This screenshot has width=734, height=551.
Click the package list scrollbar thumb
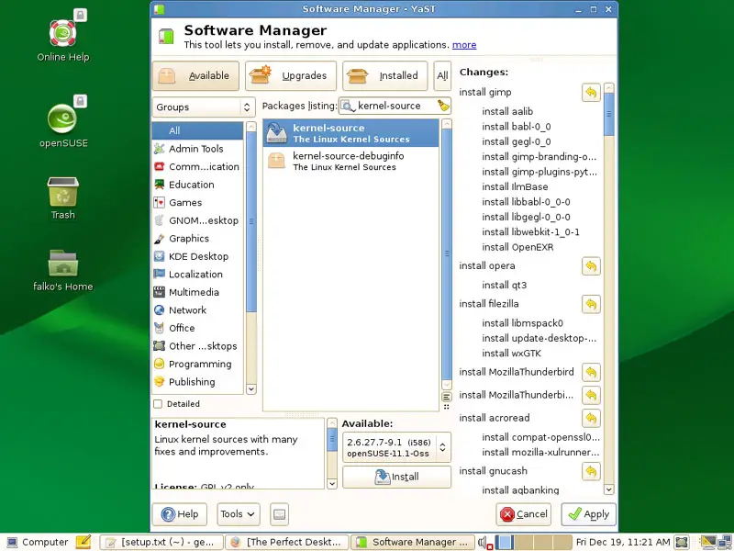click(x=447, y=254)
